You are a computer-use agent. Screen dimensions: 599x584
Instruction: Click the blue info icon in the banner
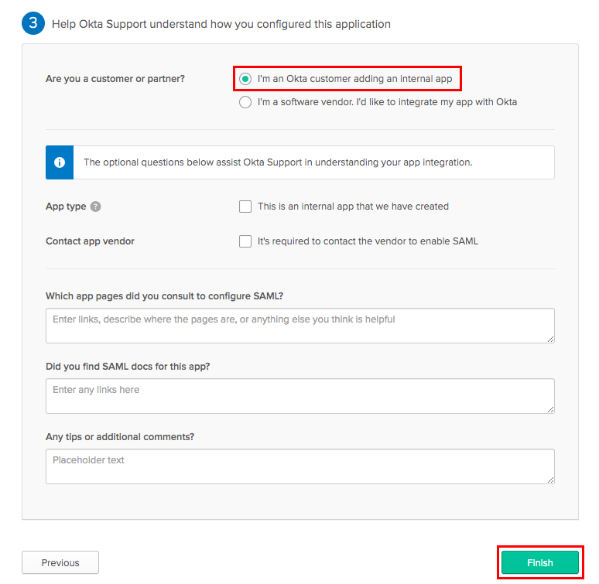coord(60,162)
